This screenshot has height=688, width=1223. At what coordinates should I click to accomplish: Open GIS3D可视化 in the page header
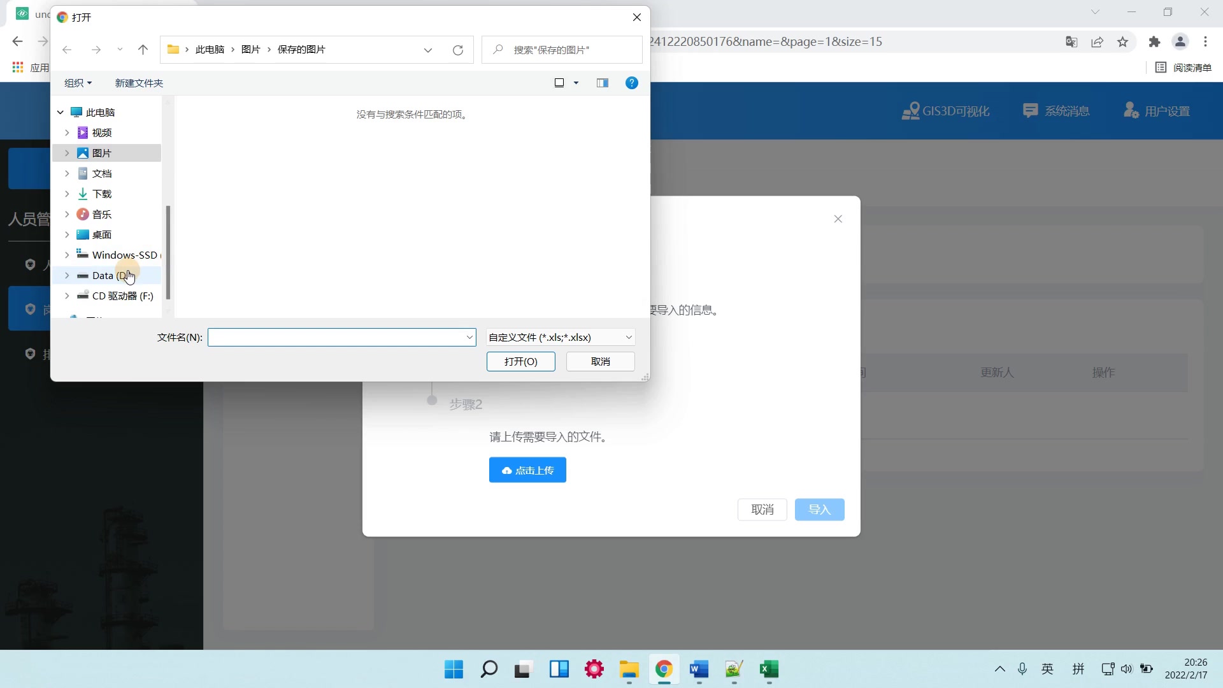pyautogui.click(x=946, y=111)
